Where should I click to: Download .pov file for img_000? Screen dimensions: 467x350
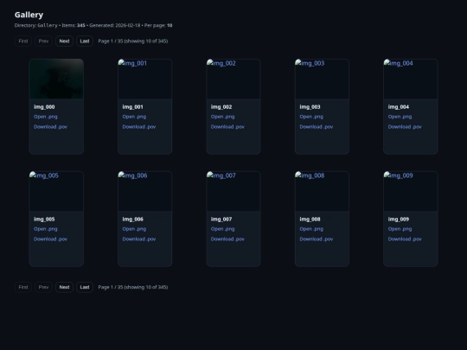pos(51,127)
